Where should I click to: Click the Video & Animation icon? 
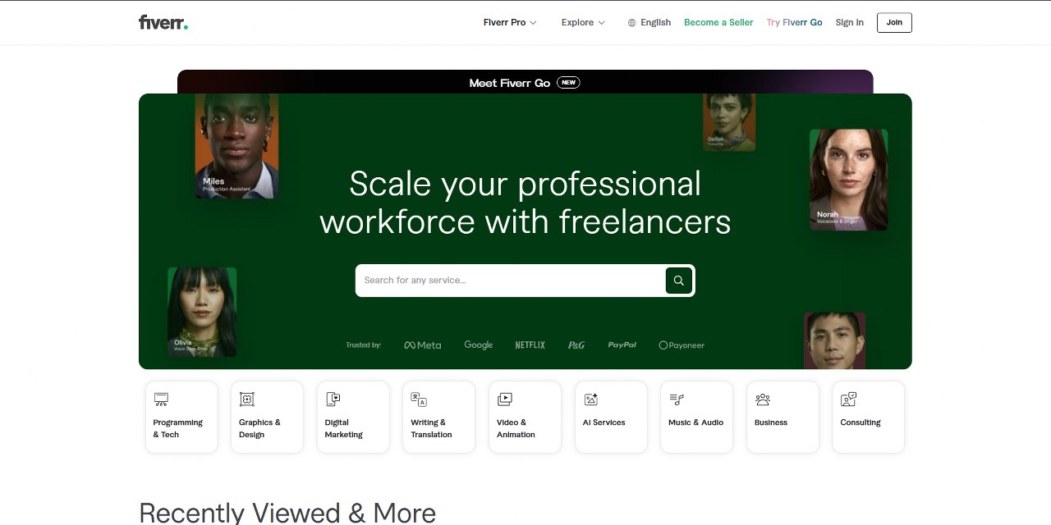tap(505, 399)
